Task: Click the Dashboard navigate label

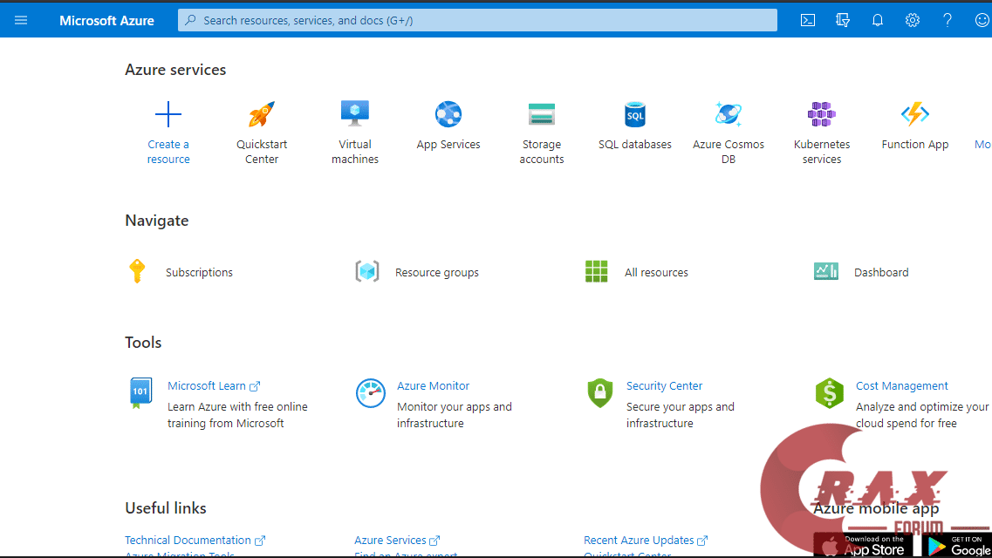Action: 881,272
